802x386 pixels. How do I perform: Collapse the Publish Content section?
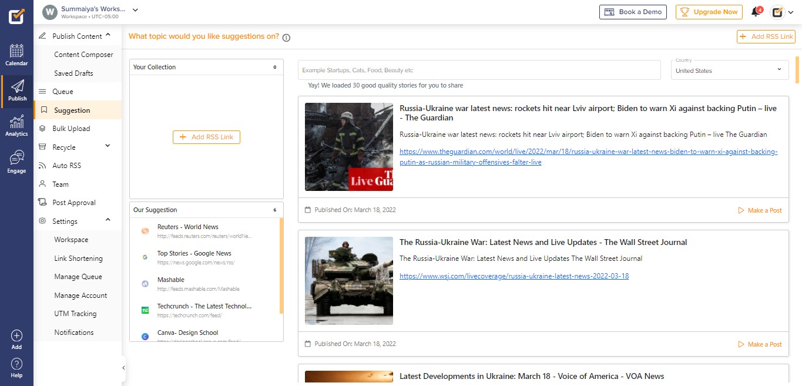pos(108,36)
